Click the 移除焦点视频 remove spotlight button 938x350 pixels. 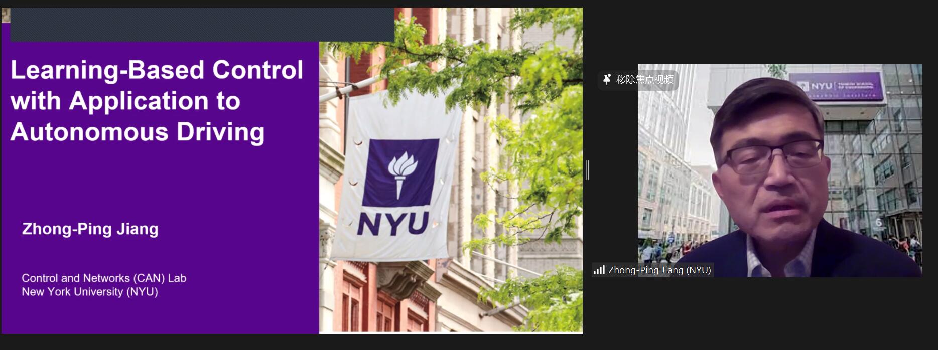click(x=638, y=80)
